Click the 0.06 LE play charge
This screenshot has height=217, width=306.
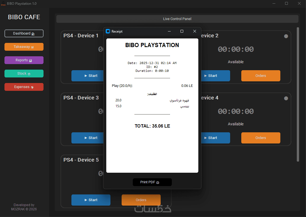pyautogui.click(x=187, y=86)
